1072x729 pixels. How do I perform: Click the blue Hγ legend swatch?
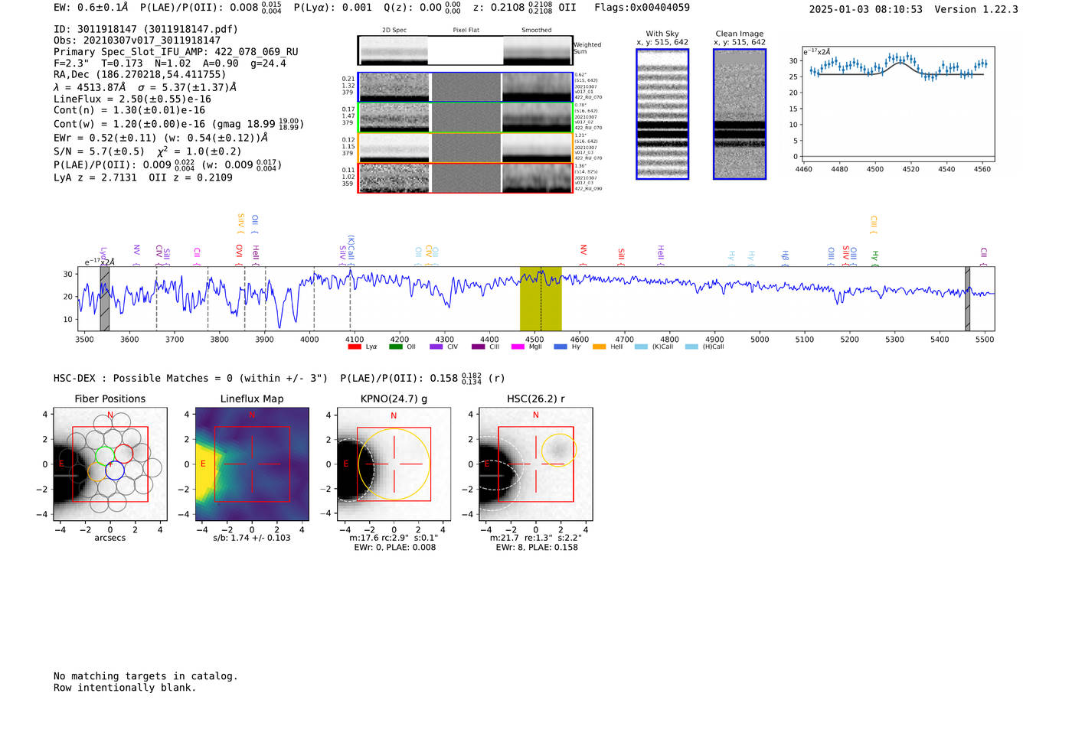tap(561, 347)
